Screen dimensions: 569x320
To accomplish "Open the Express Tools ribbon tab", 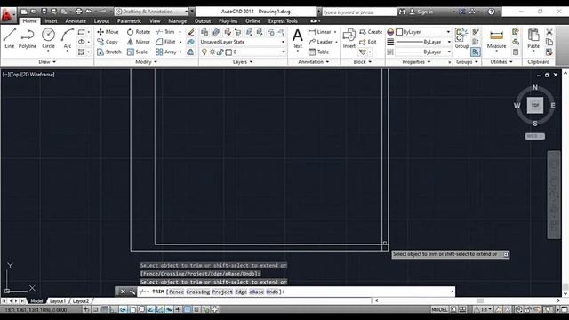I will pos(283,21).
